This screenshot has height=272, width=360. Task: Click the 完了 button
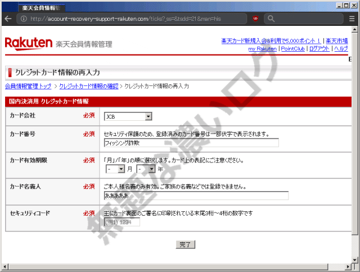pyautogui.click(x=186, y=244)
